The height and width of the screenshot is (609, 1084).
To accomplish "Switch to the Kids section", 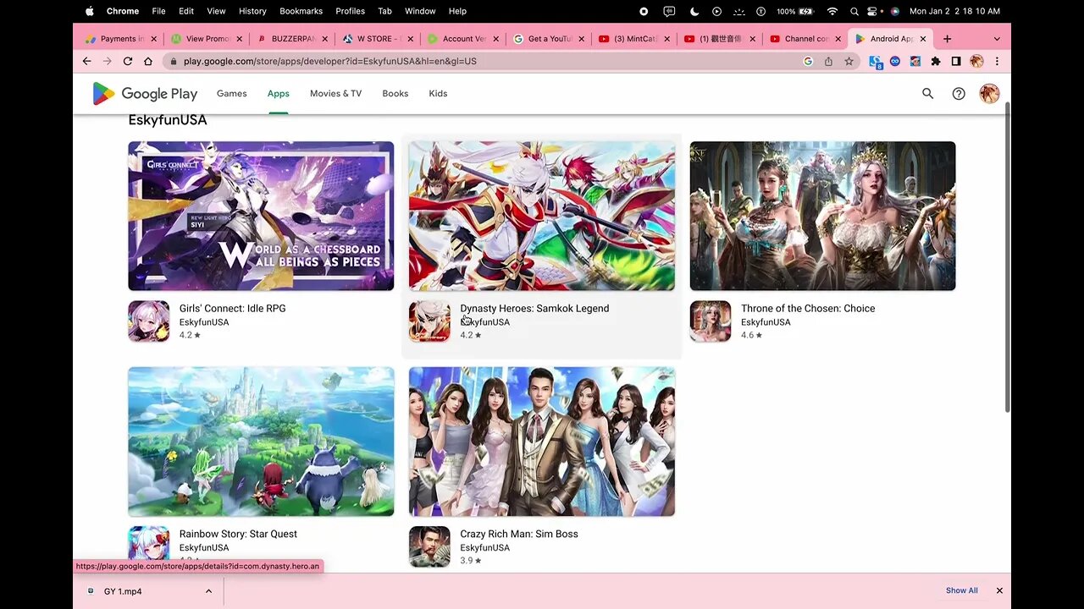I will 438,94.
